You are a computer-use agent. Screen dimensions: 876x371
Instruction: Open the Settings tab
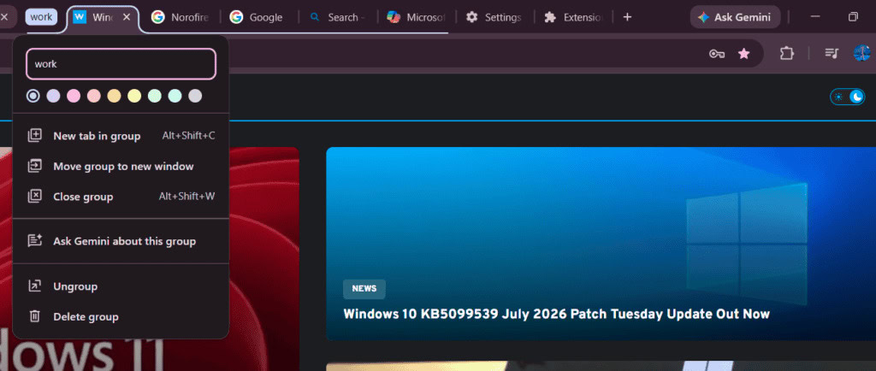pos(494,17)
